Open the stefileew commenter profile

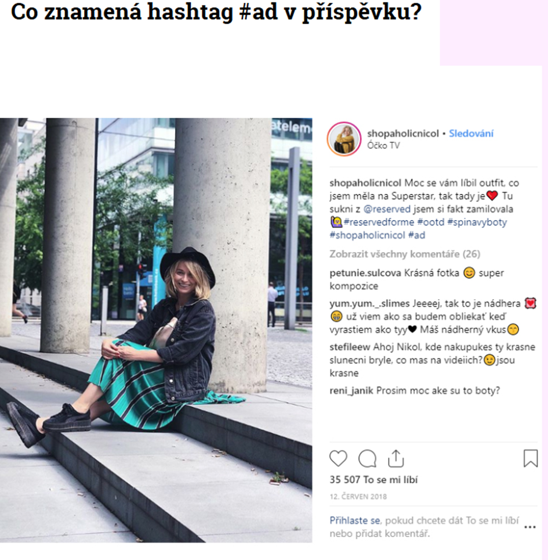(350, 347)
